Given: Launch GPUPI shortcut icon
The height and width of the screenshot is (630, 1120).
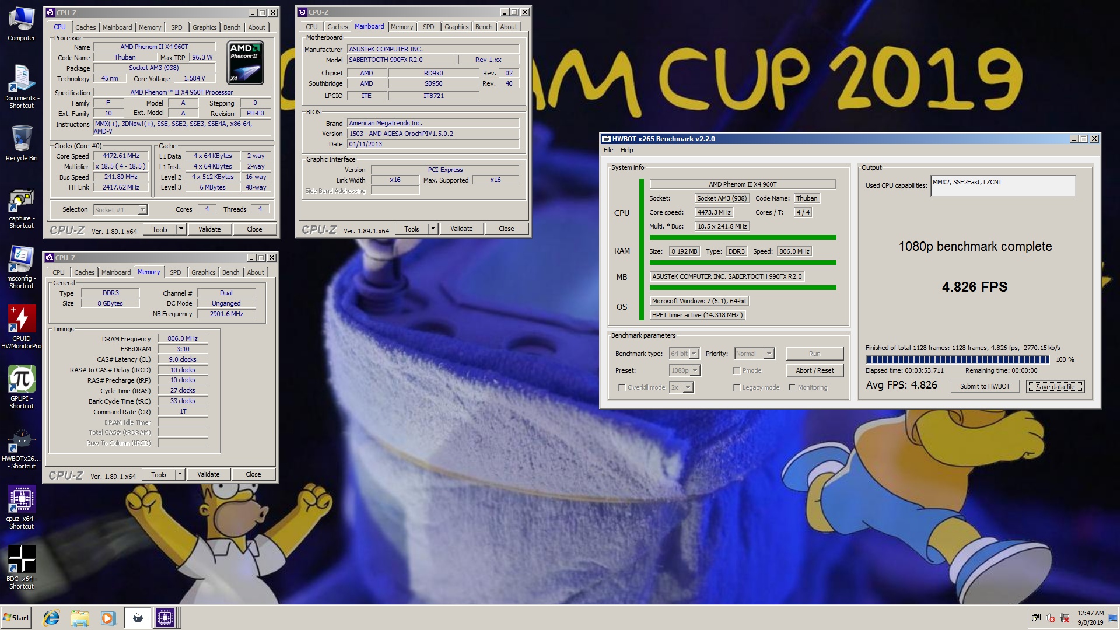Looking at the screenshot, I should pos(22,387).
